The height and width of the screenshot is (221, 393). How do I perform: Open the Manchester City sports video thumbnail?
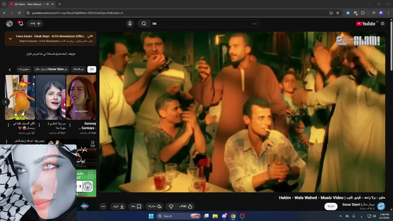click(x=86, y=183)
